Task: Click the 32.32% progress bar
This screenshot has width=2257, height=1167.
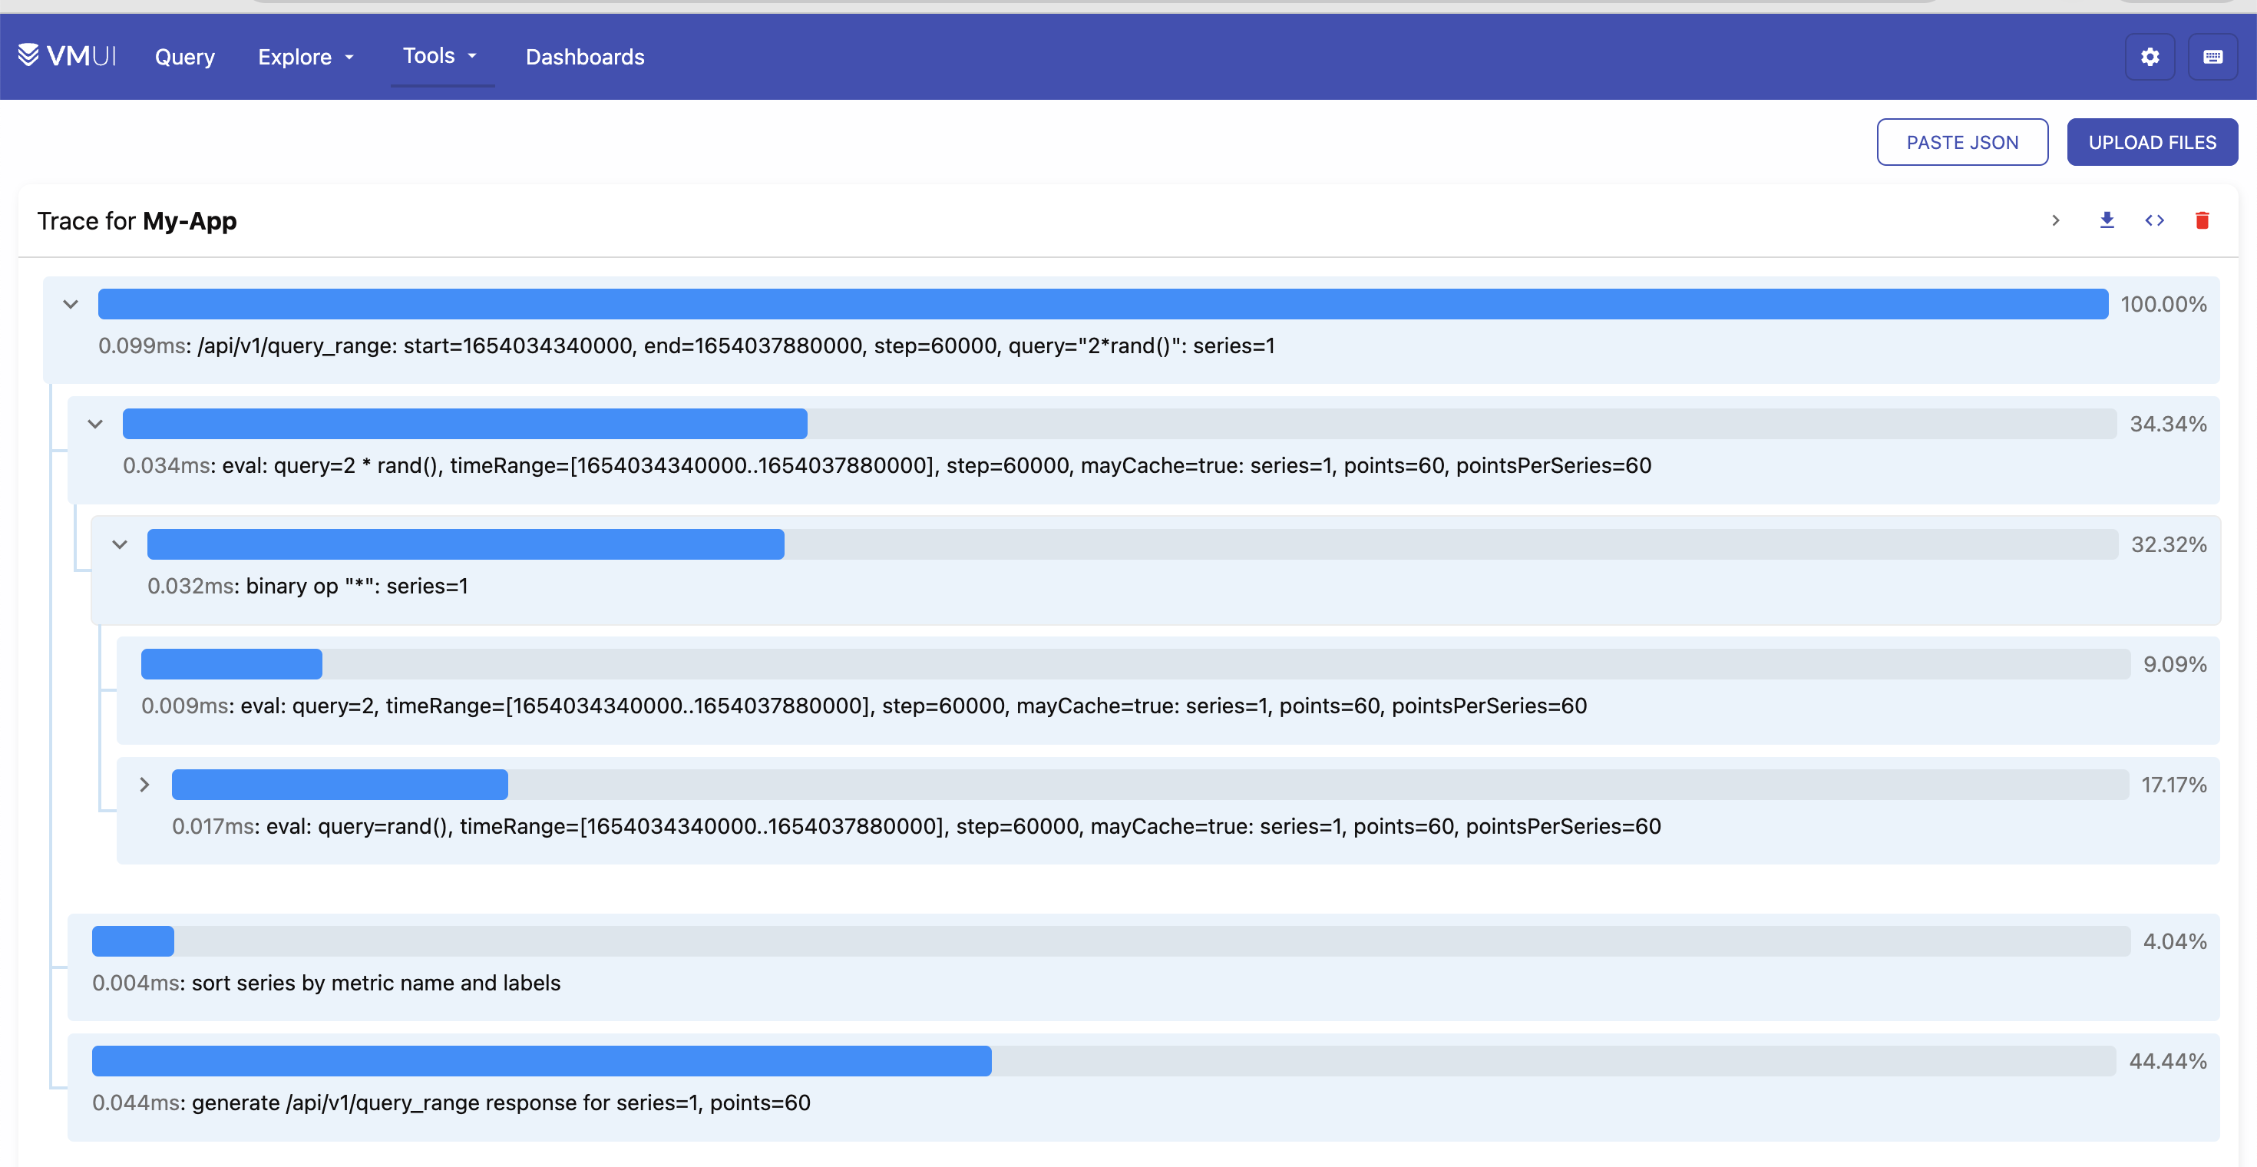Action: [1133, 544]
